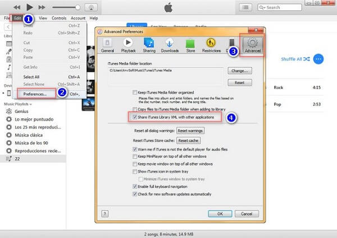Screen dimensions: 337x238
Task: Click the Change media folder button
Action: [240, 71]
